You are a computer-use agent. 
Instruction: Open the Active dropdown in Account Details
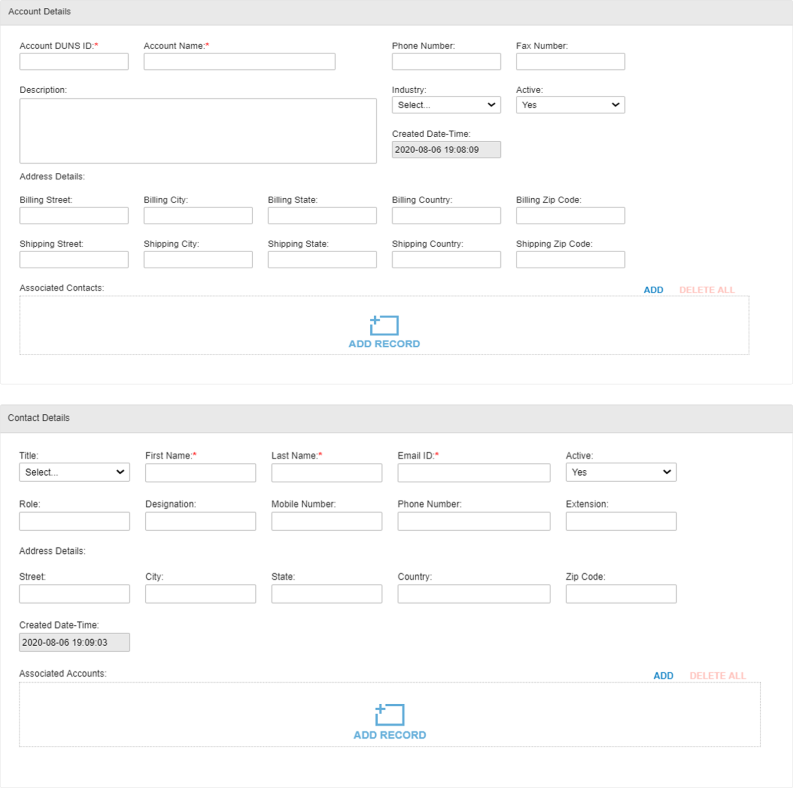pyautogui.click(x=570, y=105)
